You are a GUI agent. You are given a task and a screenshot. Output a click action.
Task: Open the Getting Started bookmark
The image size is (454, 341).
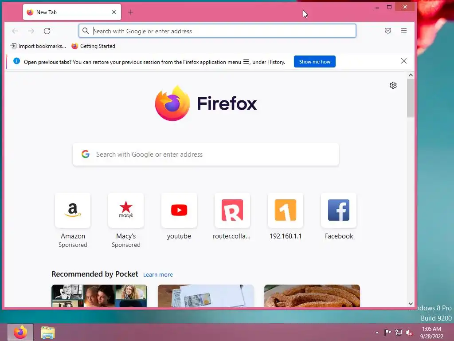point(93,46)
